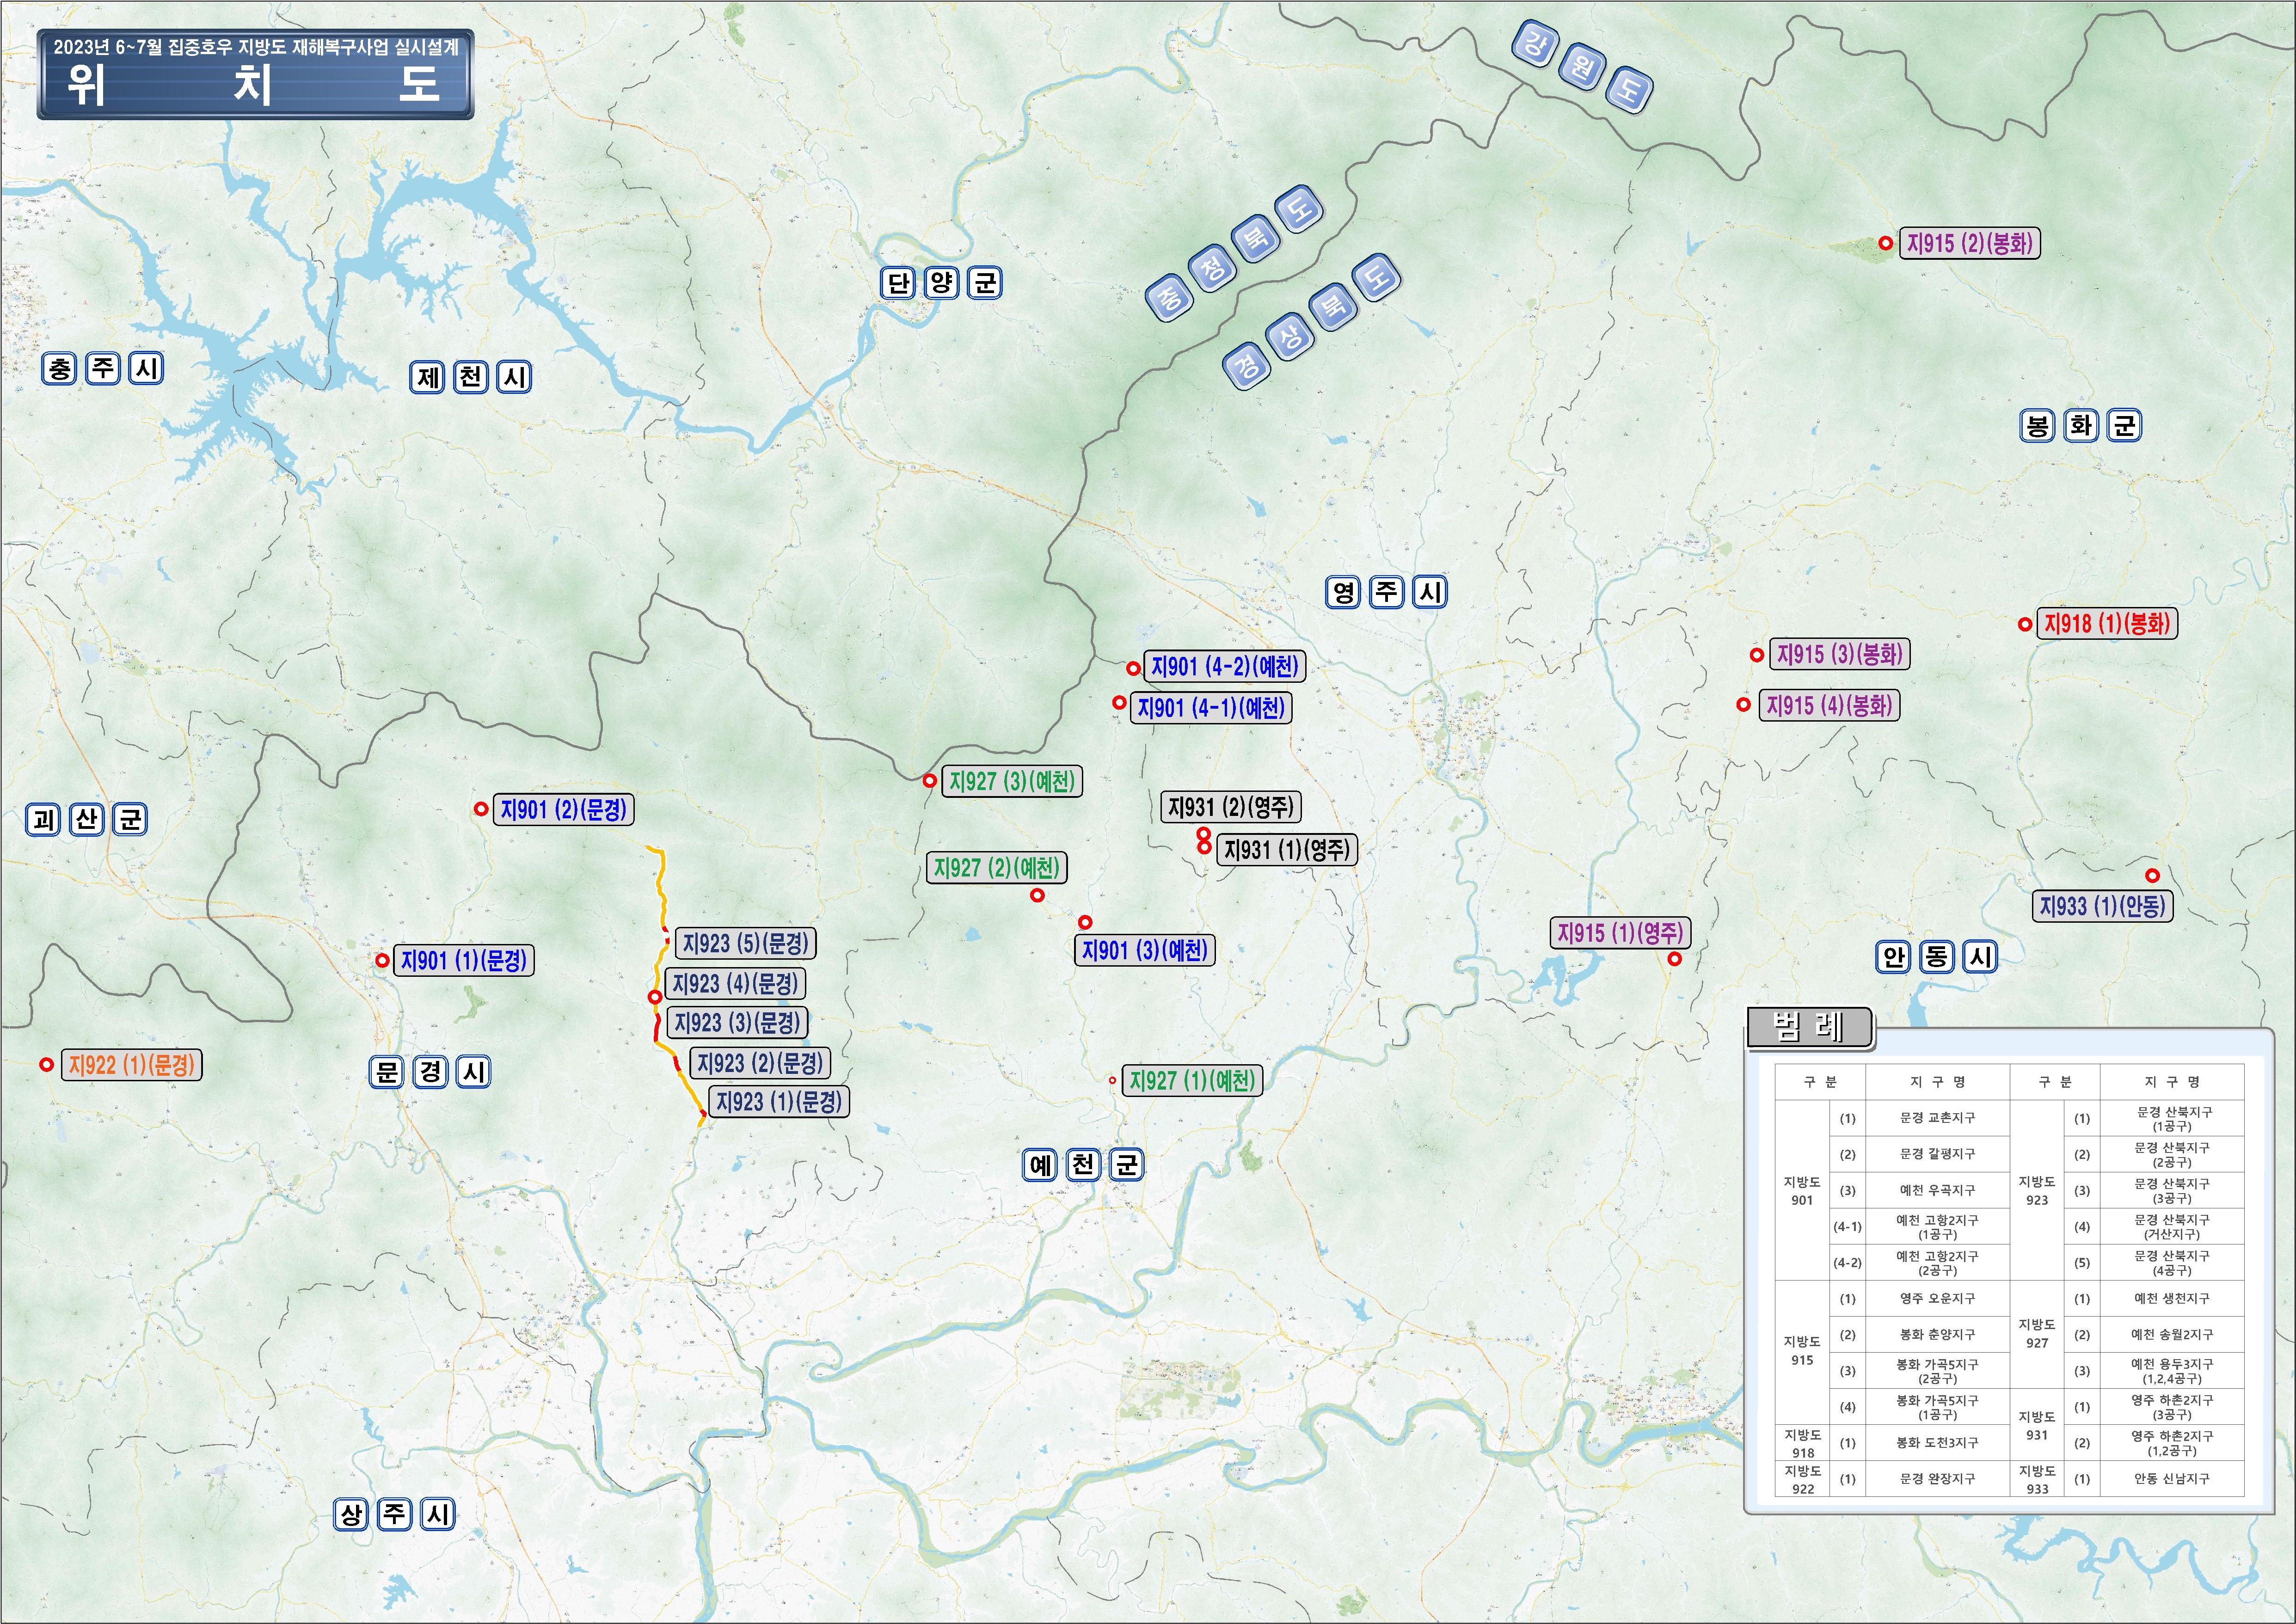Click legend row header 지방도 927
Screen dimensions: 2296x1624
tap(2037, 1333)
